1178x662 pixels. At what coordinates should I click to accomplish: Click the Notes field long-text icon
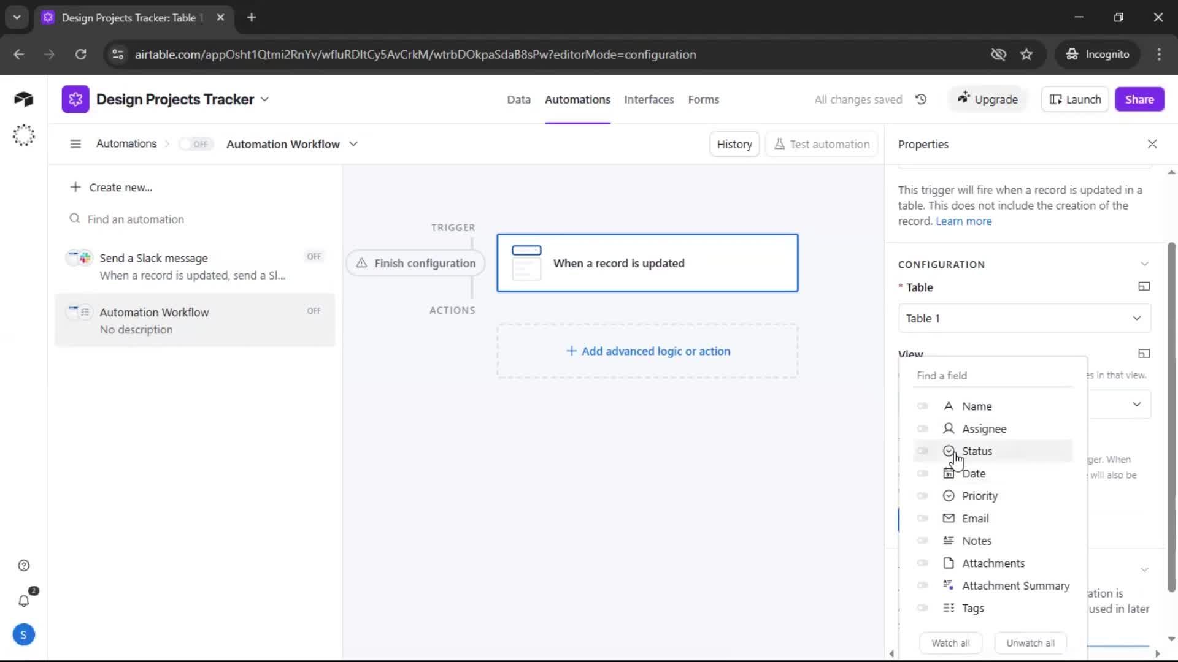pos(949,541)
